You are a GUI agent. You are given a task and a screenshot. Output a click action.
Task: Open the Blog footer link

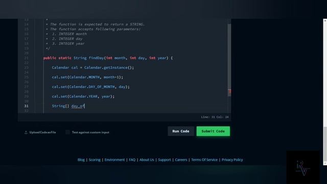click(81, 160)
